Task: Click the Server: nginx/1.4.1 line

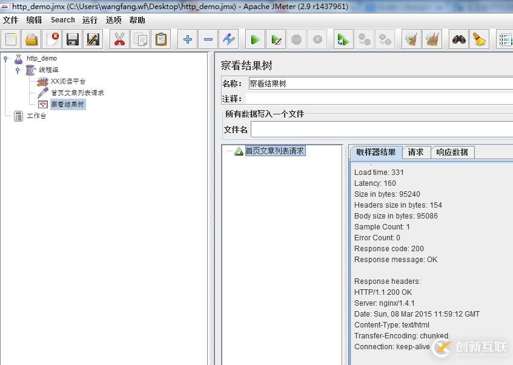Action: pos(385,303)
